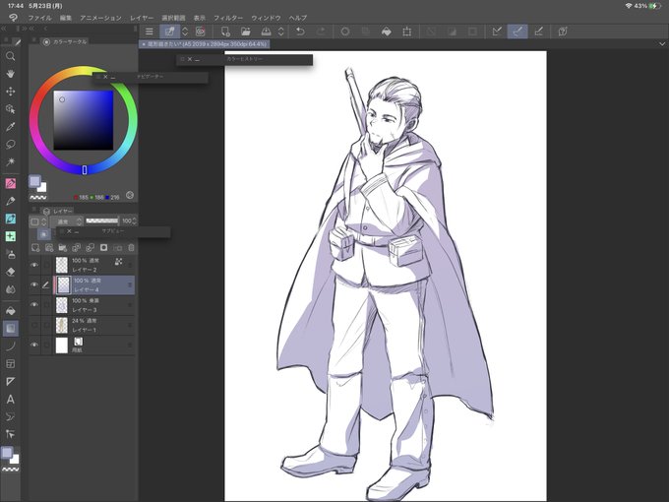Image resolution: width=669 pixels, height=502 pixels.
Task: Select the Eraser tool
Action: coord(11,272)
